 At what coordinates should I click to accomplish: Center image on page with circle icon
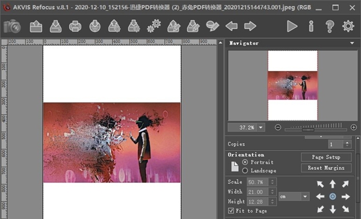pyautogui.click(x=333, y=196)
